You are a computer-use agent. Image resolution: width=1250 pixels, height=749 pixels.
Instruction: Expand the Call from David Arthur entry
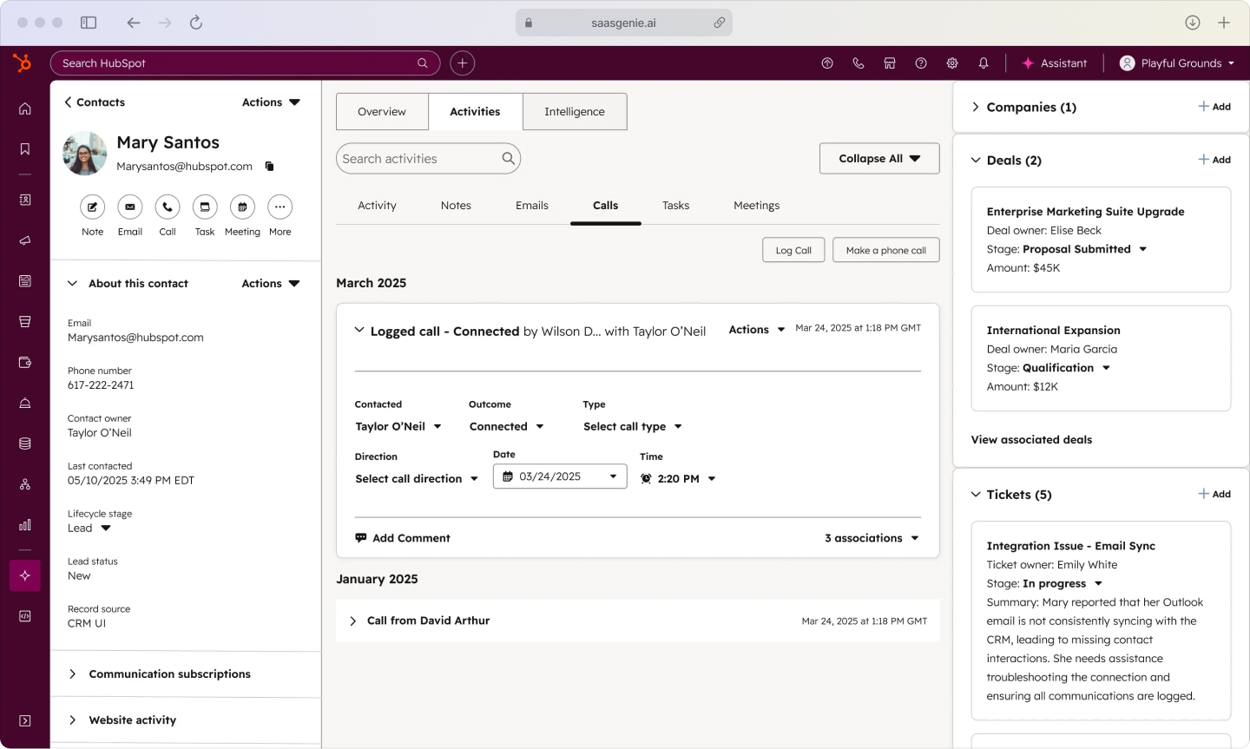(x=352, y=621)
